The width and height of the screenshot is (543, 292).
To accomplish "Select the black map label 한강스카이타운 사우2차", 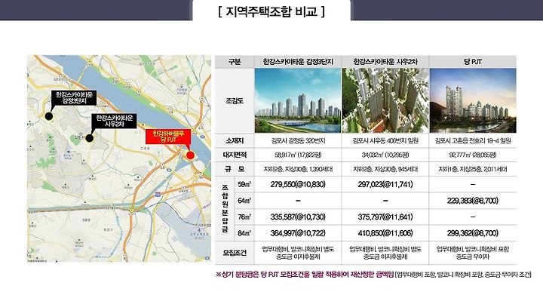I will [x=115, y=121].
